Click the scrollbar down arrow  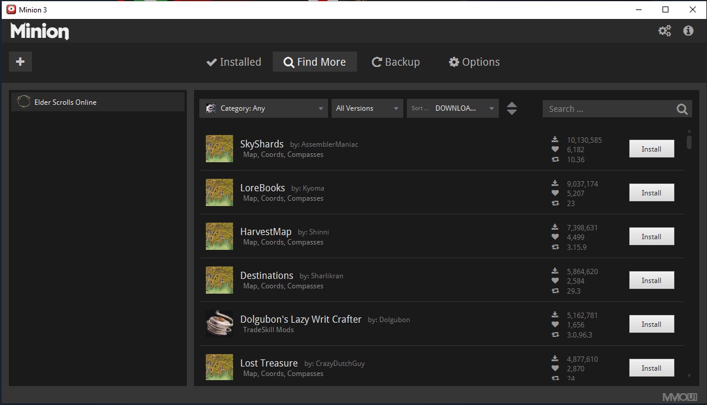pos(689,376)
